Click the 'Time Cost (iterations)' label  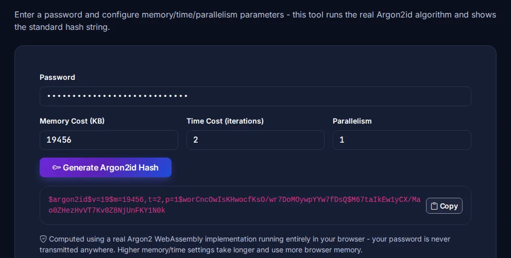(x=225, y=121)
